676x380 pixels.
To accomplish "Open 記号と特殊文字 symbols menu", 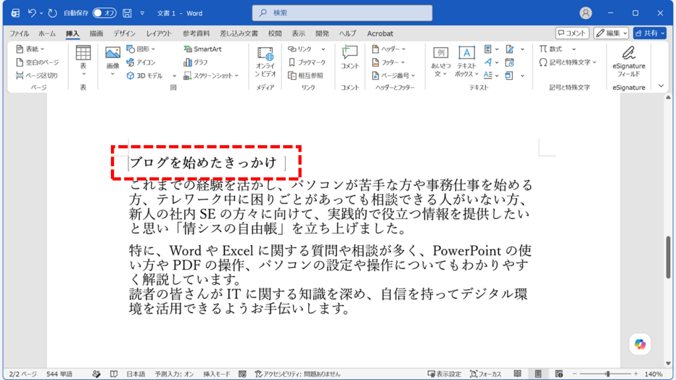I will [568, 63].
